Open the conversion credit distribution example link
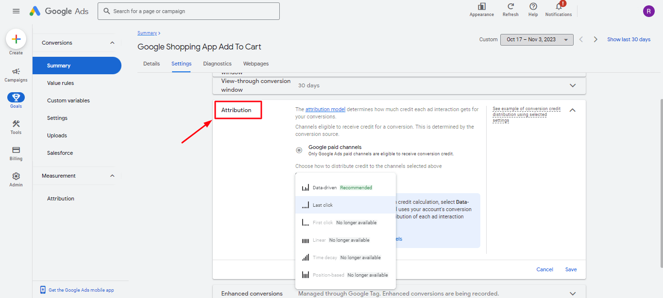663x298 pixels. click(527, 115)
